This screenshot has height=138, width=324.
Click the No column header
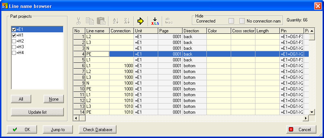click(x=79, y=31)
